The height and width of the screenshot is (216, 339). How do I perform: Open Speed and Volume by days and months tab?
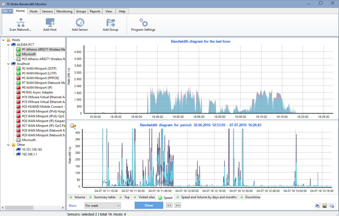(x=206, y=197)
